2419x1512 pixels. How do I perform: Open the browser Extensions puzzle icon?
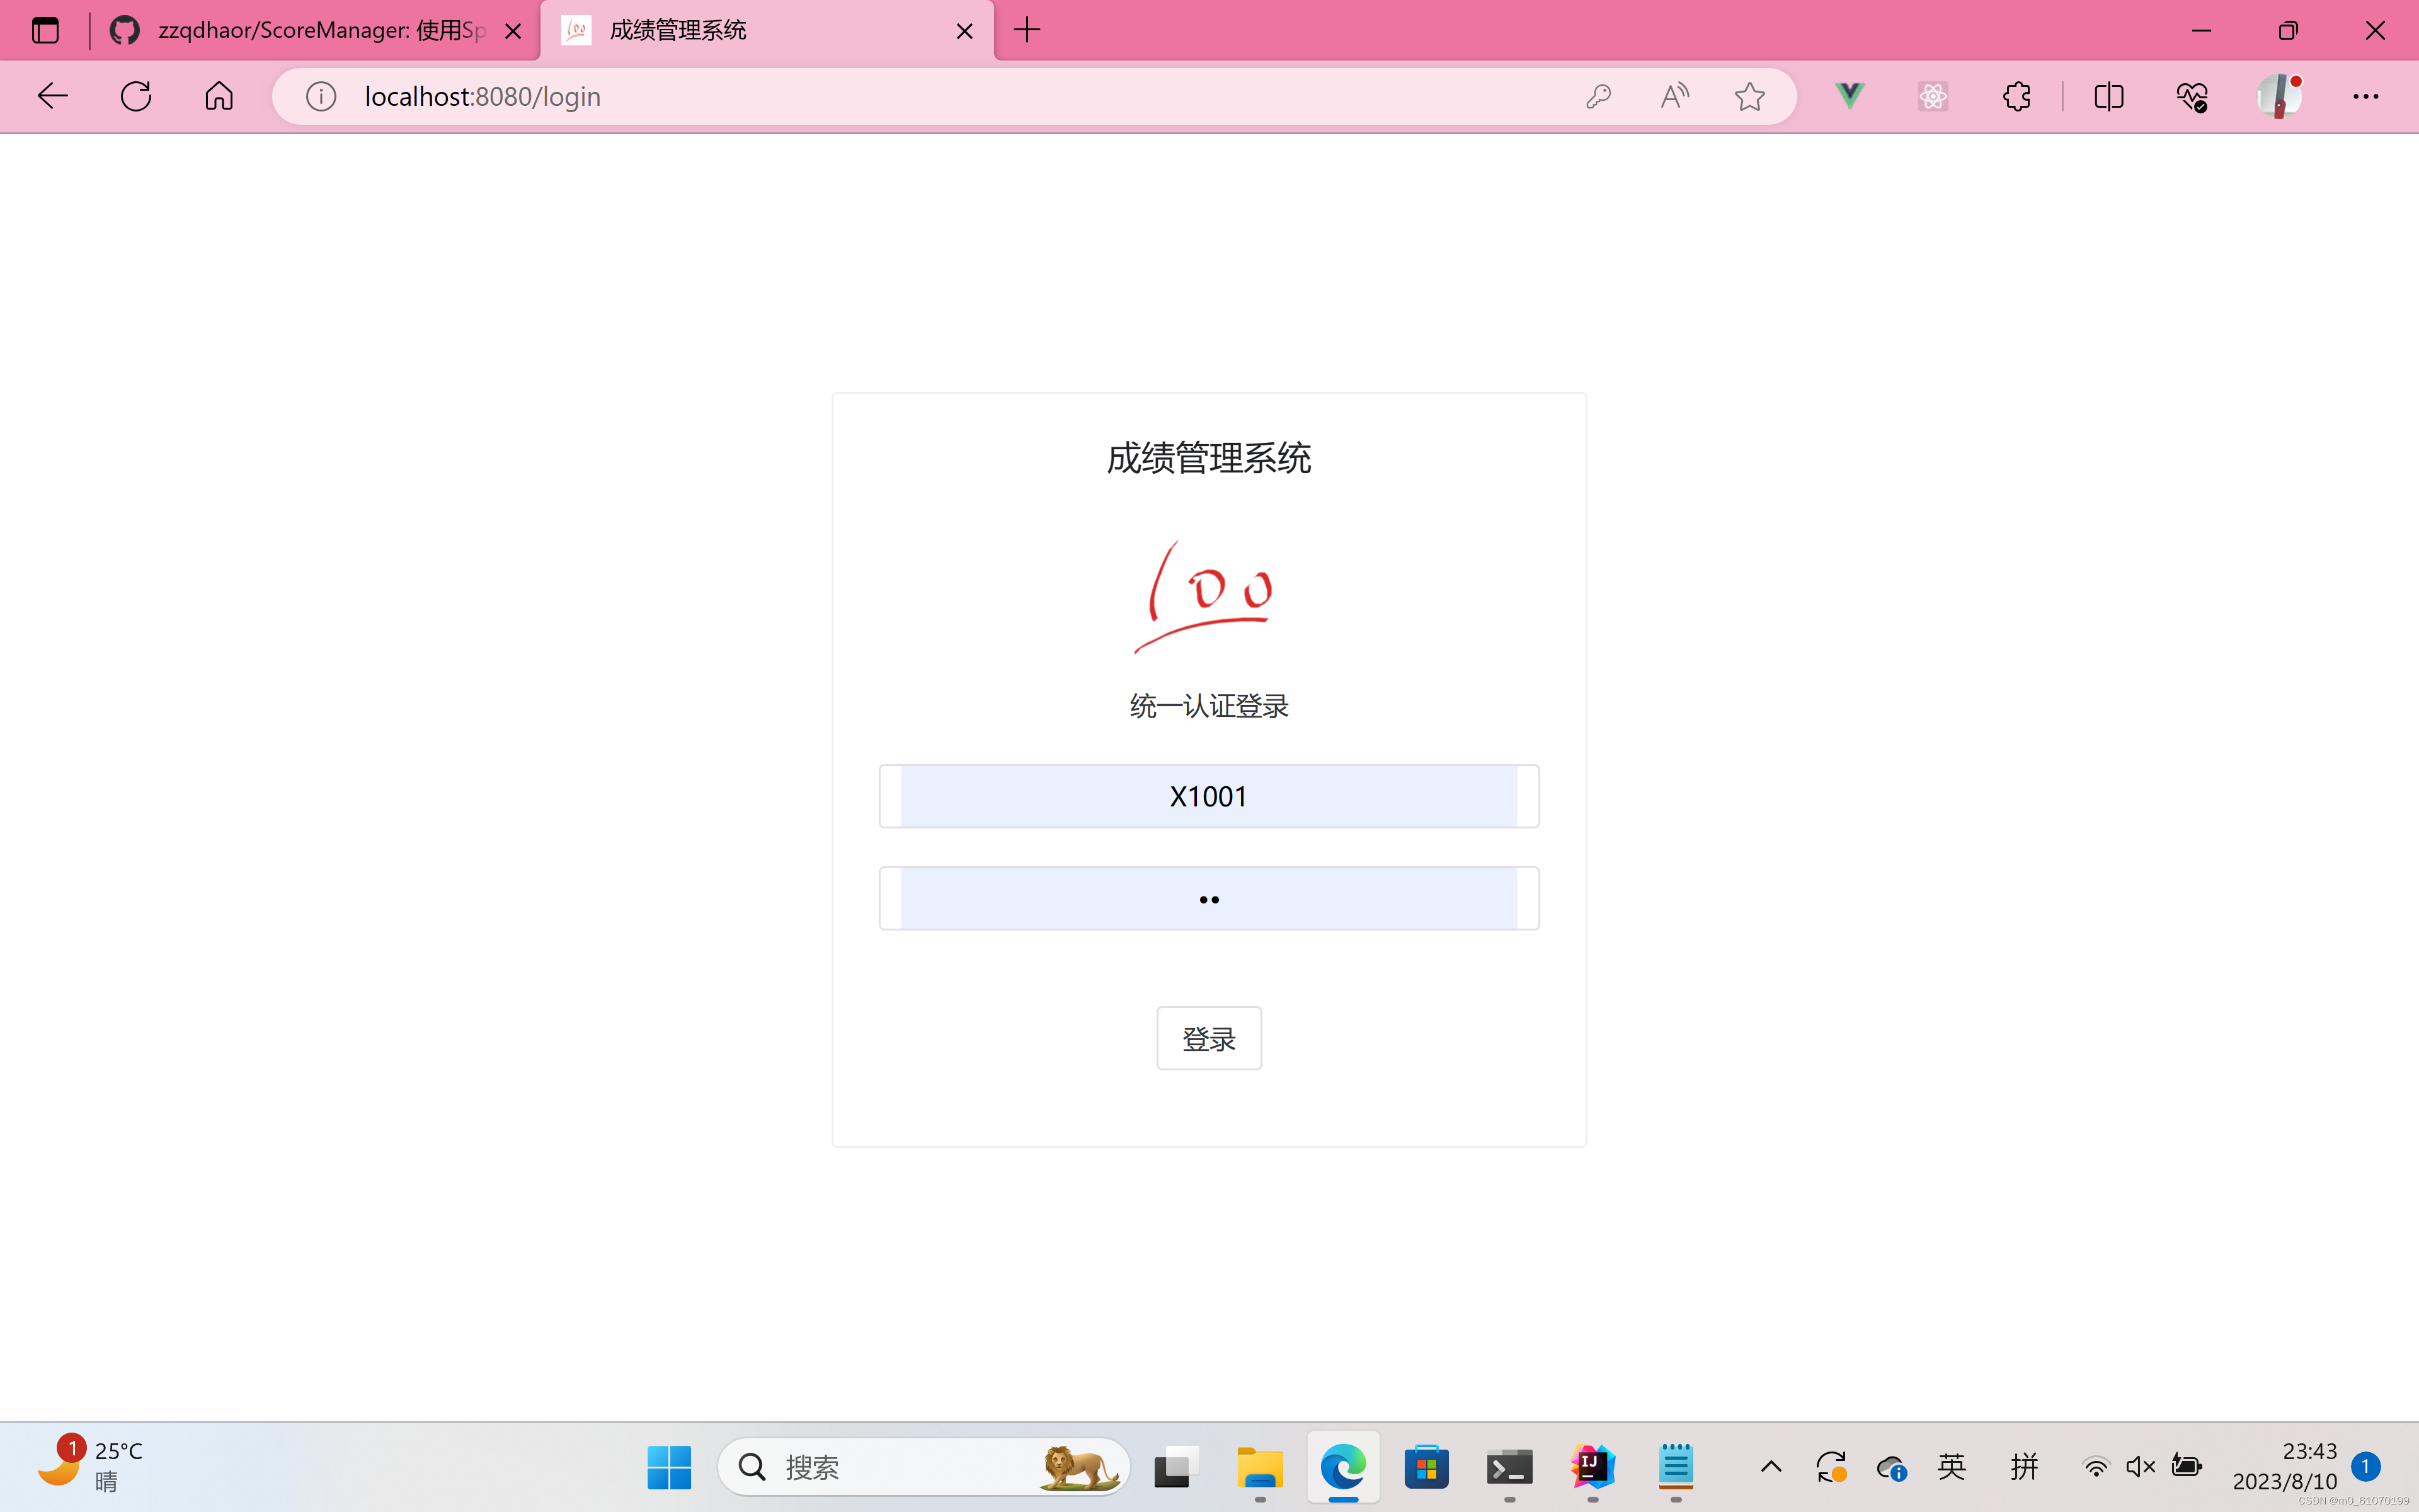[2016, 96]
